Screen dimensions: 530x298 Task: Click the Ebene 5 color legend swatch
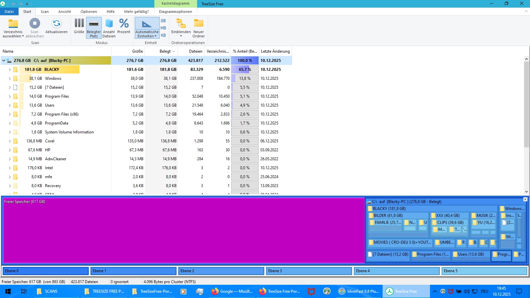[x=484, y=271]
